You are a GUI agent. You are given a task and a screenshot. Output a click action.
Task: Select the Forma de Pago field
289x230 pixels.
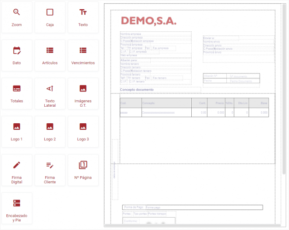click(134, 207)
